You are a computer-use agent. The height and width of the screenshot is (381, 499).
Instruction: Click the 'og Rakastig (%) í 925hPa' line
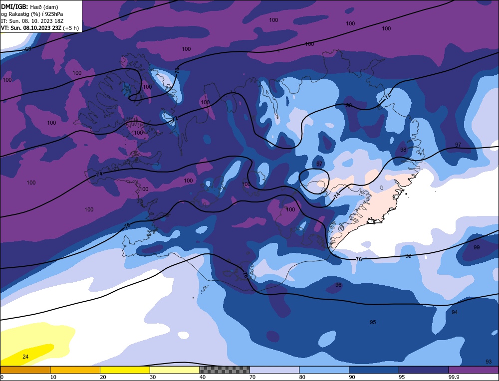pos(32,14)
